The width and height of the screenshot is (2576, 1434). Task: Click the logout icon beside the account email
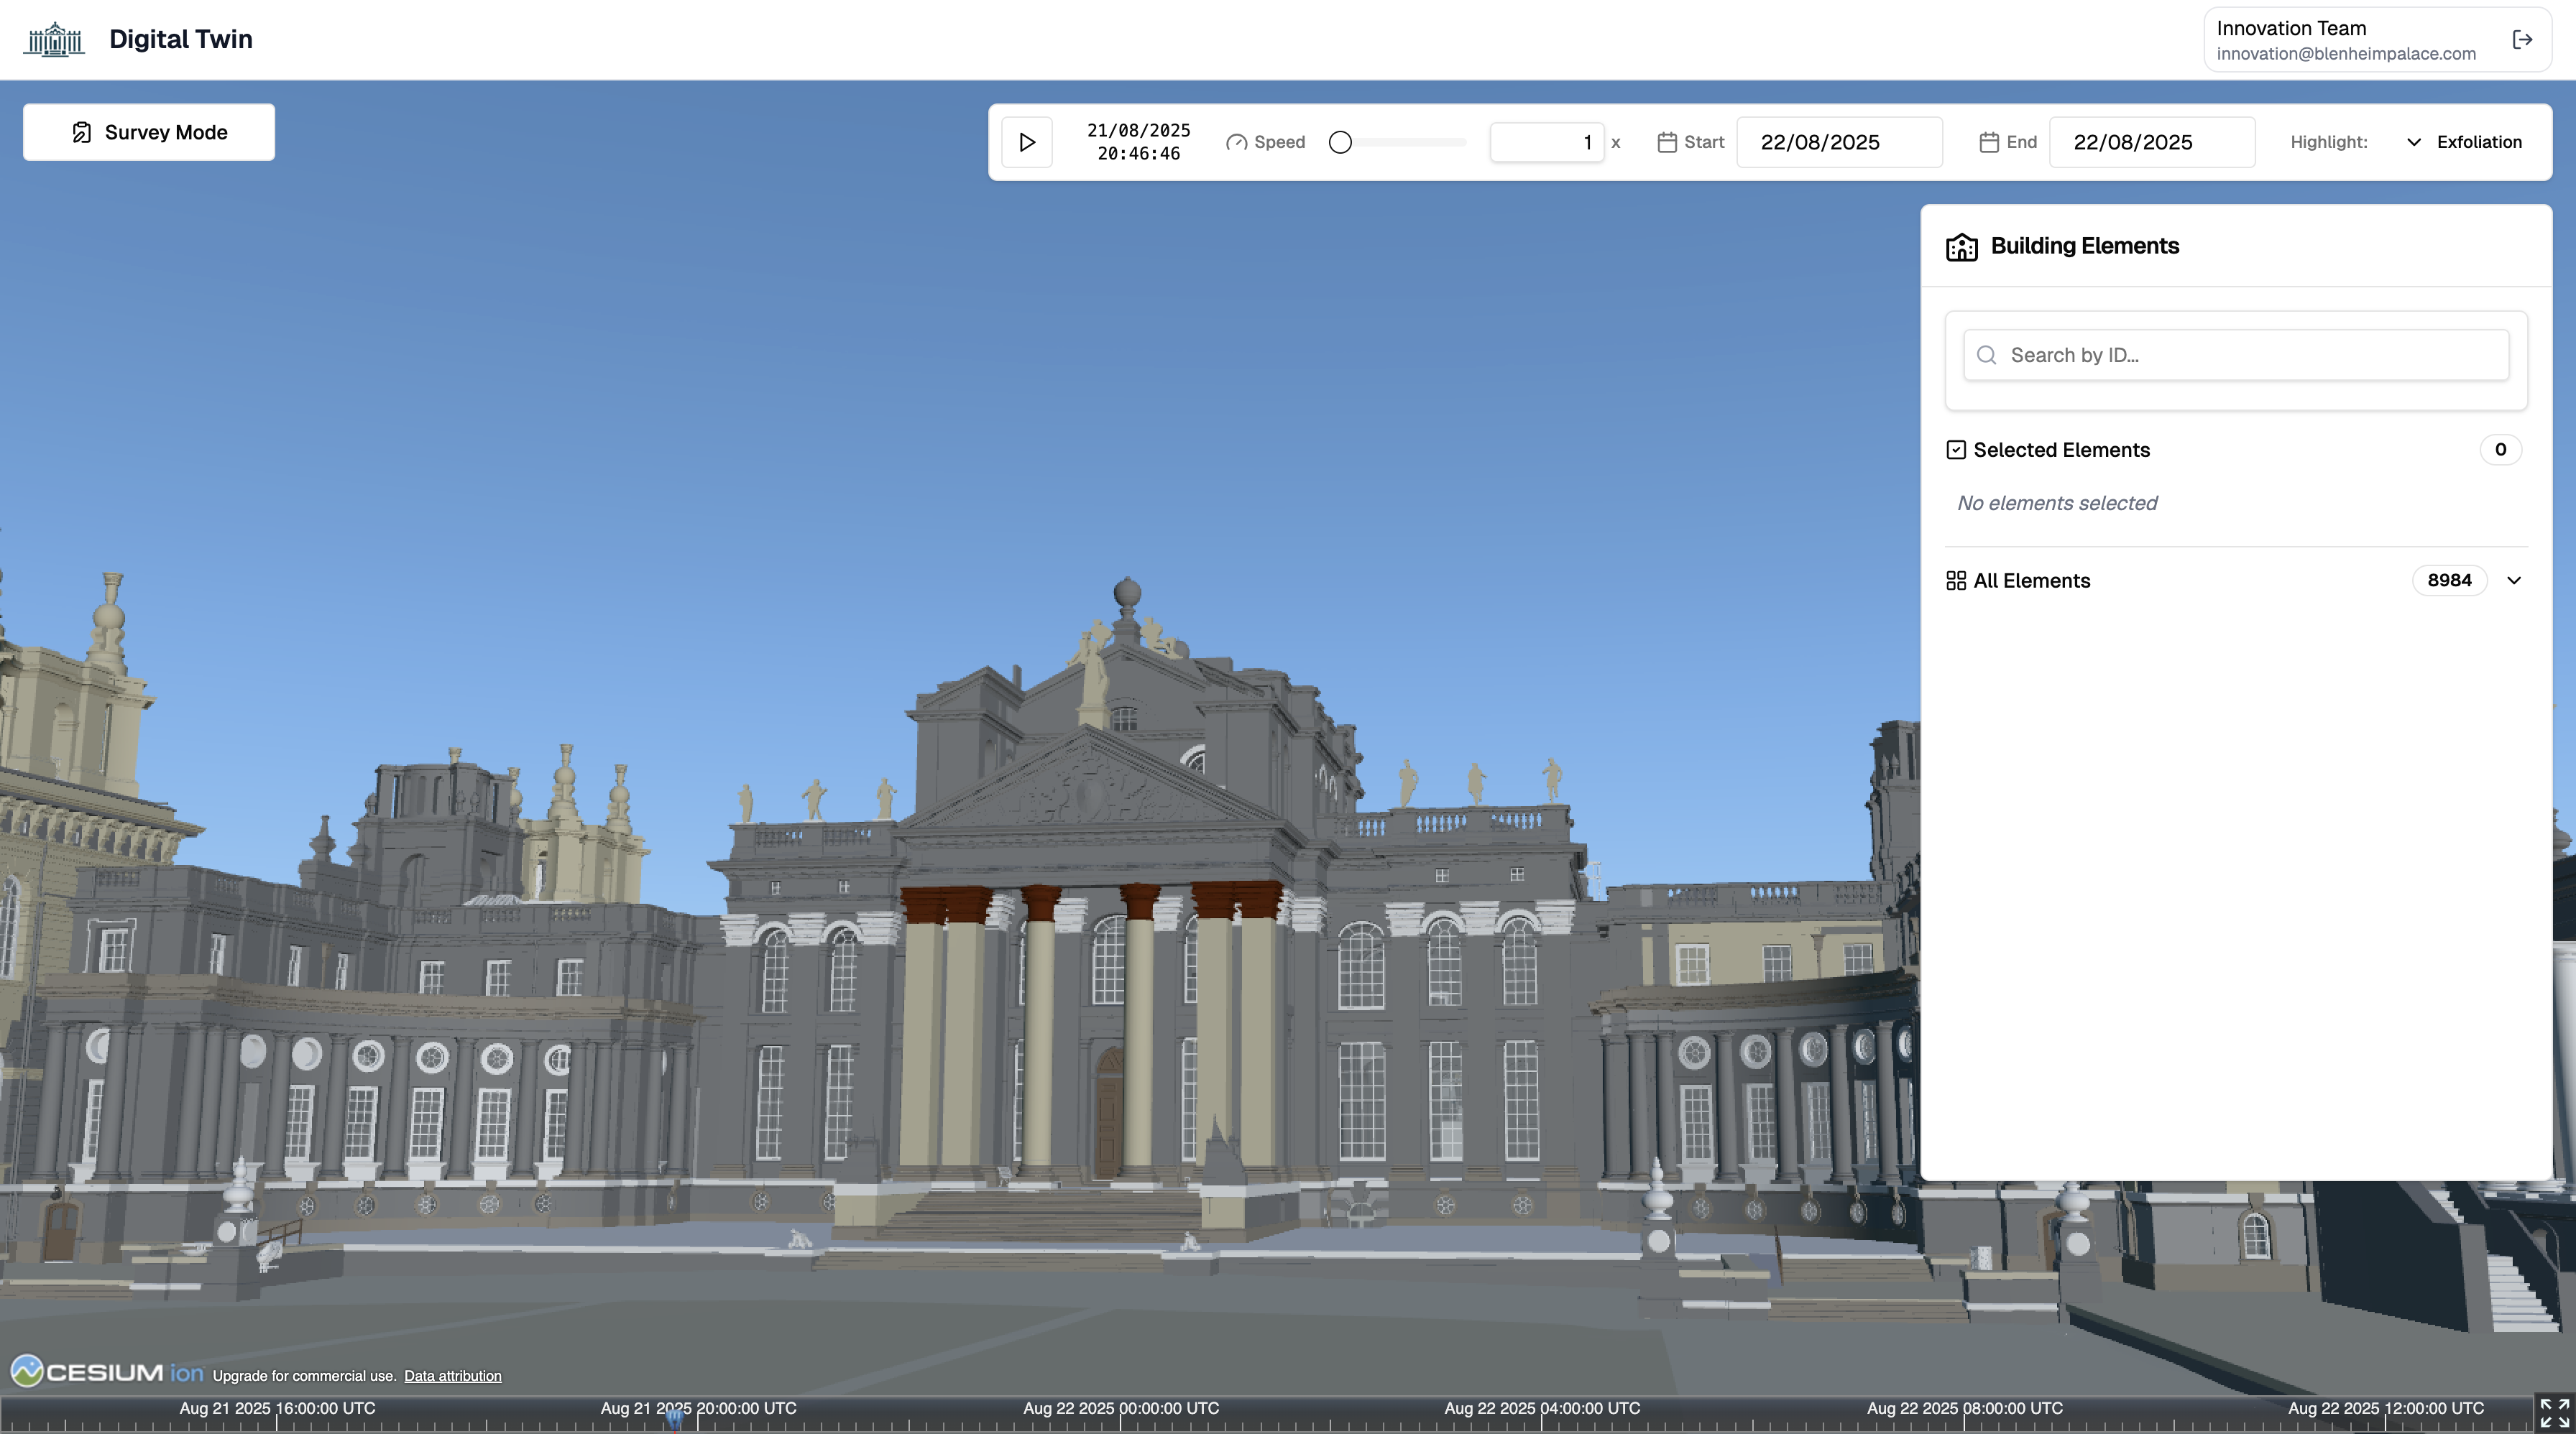[2522, 40]
